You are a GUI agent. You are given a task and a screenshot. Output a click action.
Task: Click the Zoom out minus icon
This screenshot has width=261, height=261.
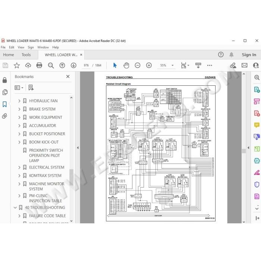coord(138,65)
